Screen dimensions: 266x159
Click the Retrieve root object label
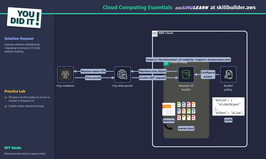coord(152,71)
